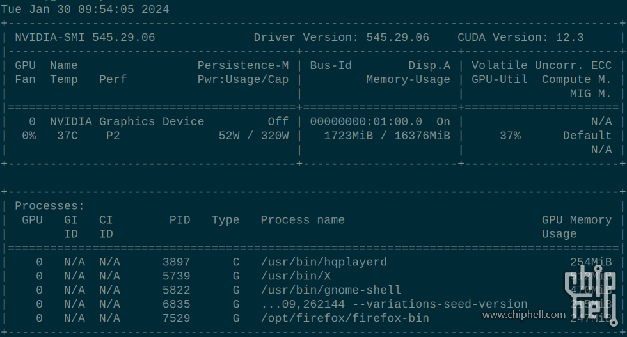Click the 'Fan' column header

point(25,79)
